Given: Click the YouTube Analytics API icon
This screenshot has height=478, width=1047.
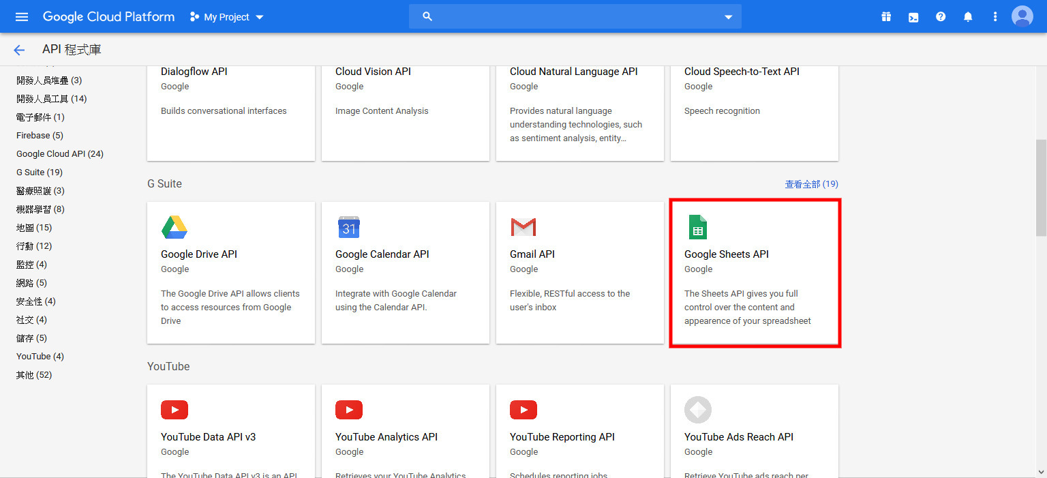Looking at the screenshot, I should point(349,410).
